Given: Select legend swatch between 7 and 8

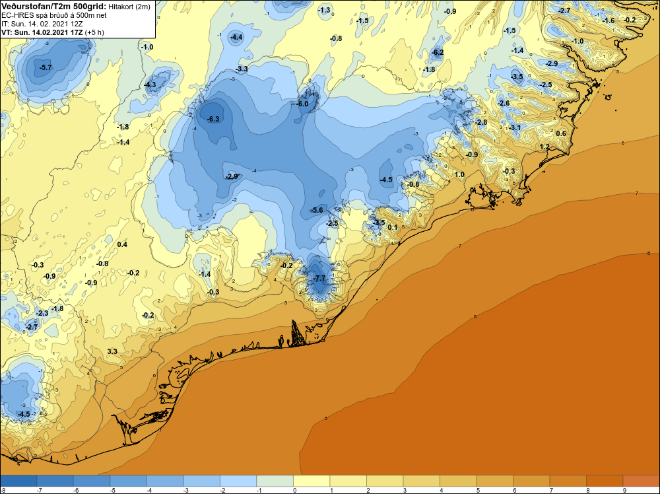Looking at the screenshot, I should pyautogui.click(x=568, y=481).
